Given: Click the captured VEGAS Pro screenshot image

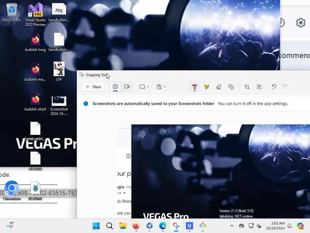Looking at the screenshot, I should pyautogui.click(x=221, y=171).
